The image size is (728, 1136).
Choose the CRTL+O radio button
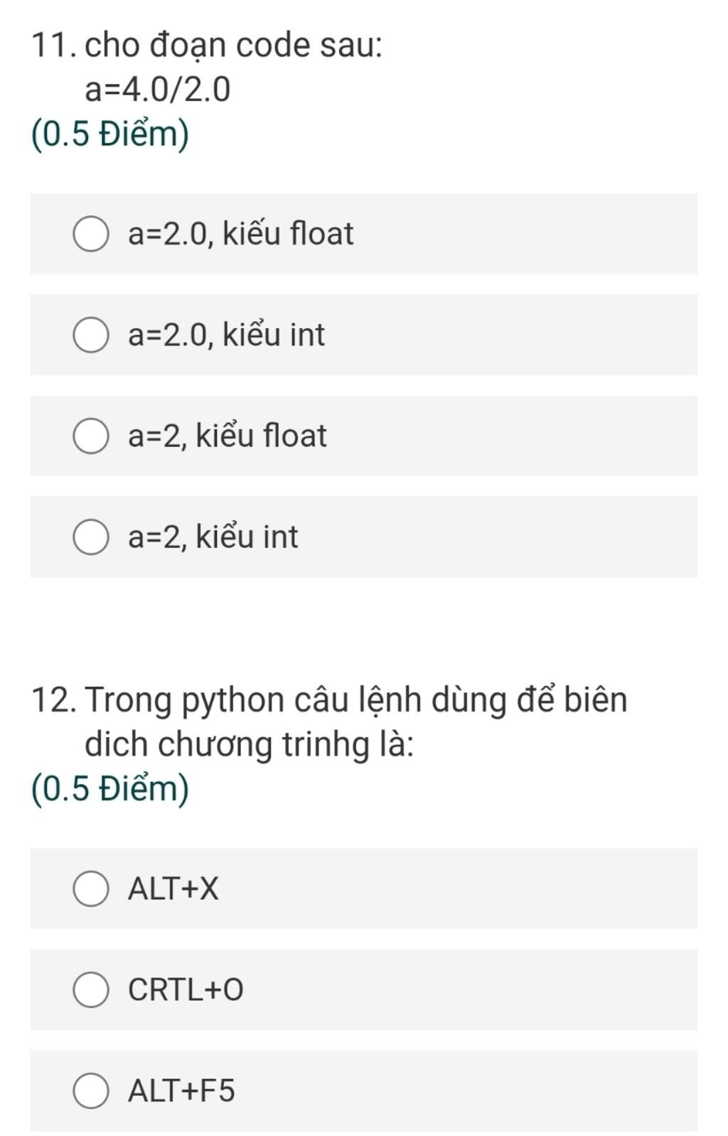click(x=91, y=990)
